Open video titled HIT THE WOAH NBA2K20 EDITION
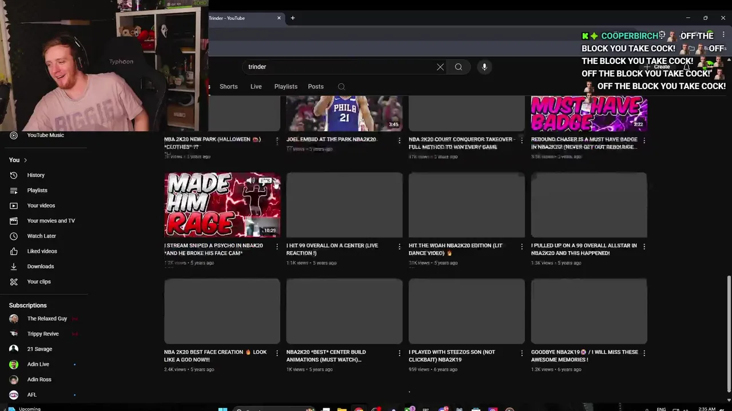Viewport: 732px width, 411px height. [x=456, y=249]
